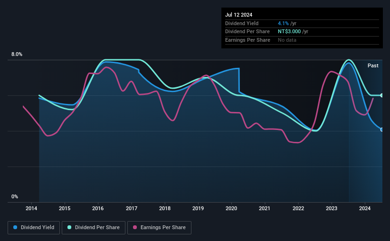The image size is (390, 241).
Task: Click the 2020 x-axis label
Action: [x=231, y=208]
